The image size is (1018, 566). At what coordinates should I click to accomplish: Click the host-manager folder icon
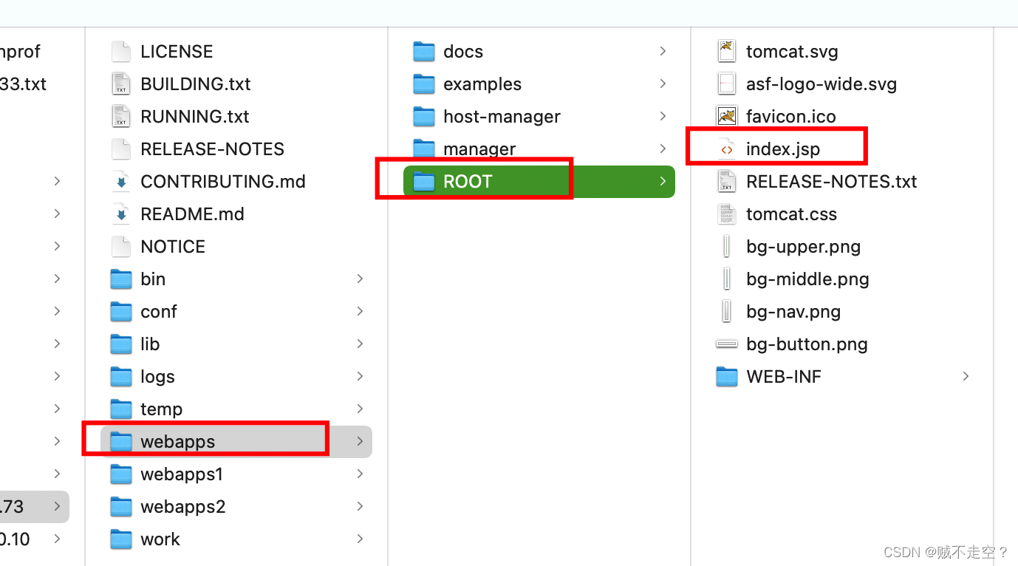[424, 116]
